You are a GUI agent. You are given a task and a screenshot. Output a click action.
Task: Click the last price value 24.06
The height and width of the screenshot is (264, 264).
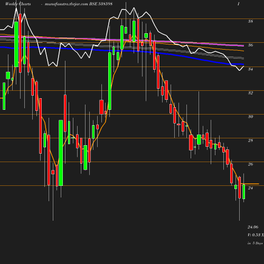[x=253, y=227]
